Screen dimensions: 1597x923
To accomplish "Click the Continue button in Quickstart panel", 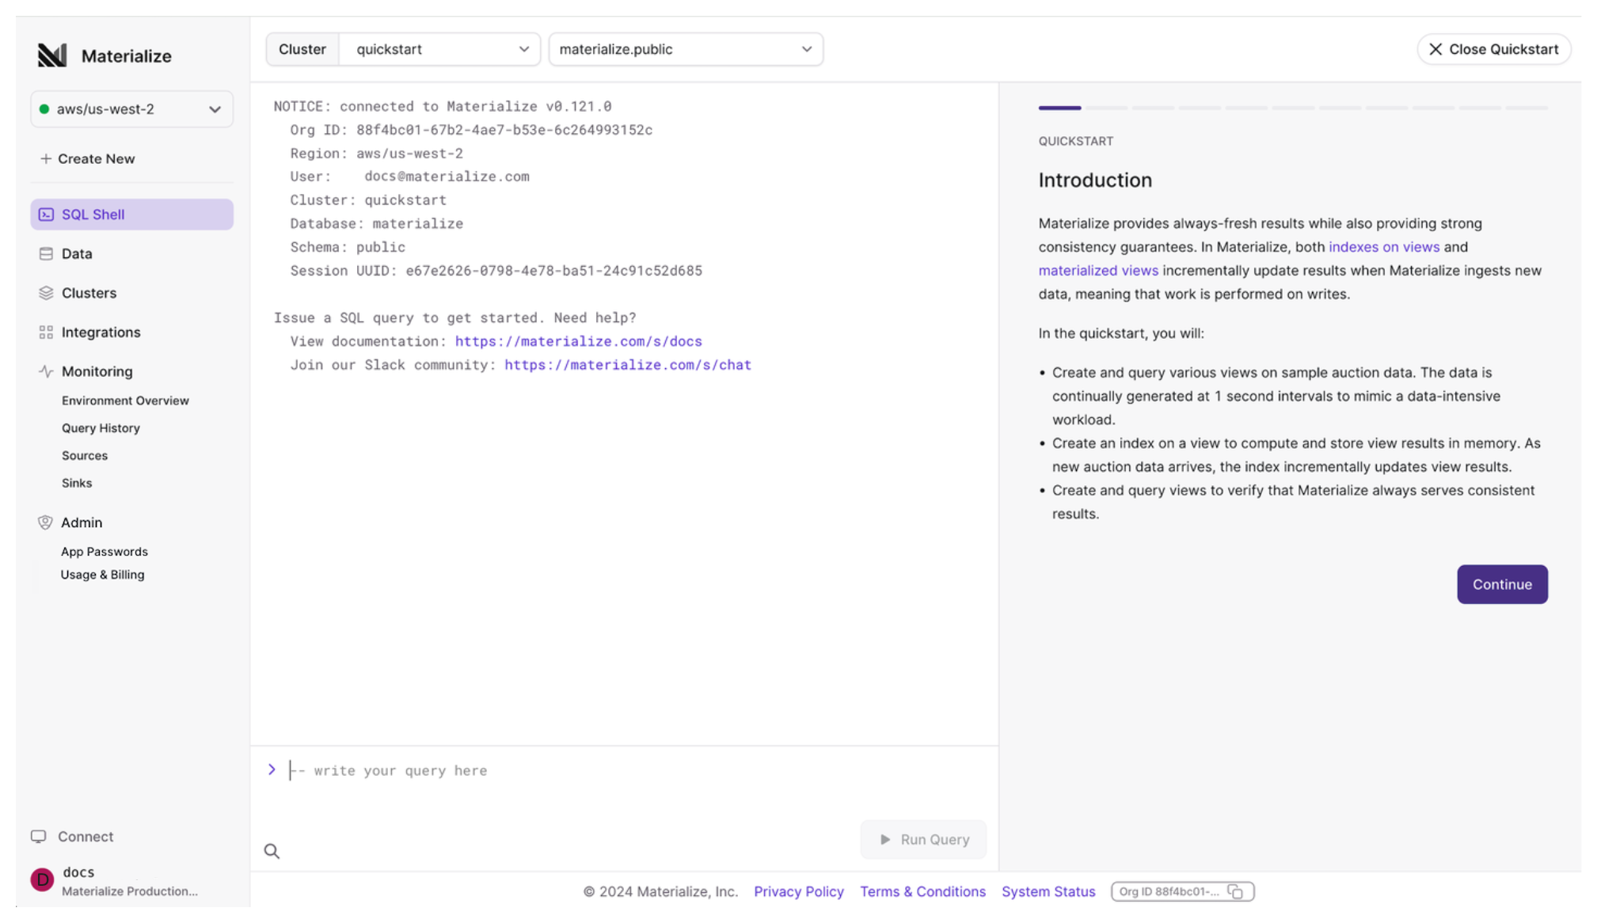I will [x=1501, y=584].
